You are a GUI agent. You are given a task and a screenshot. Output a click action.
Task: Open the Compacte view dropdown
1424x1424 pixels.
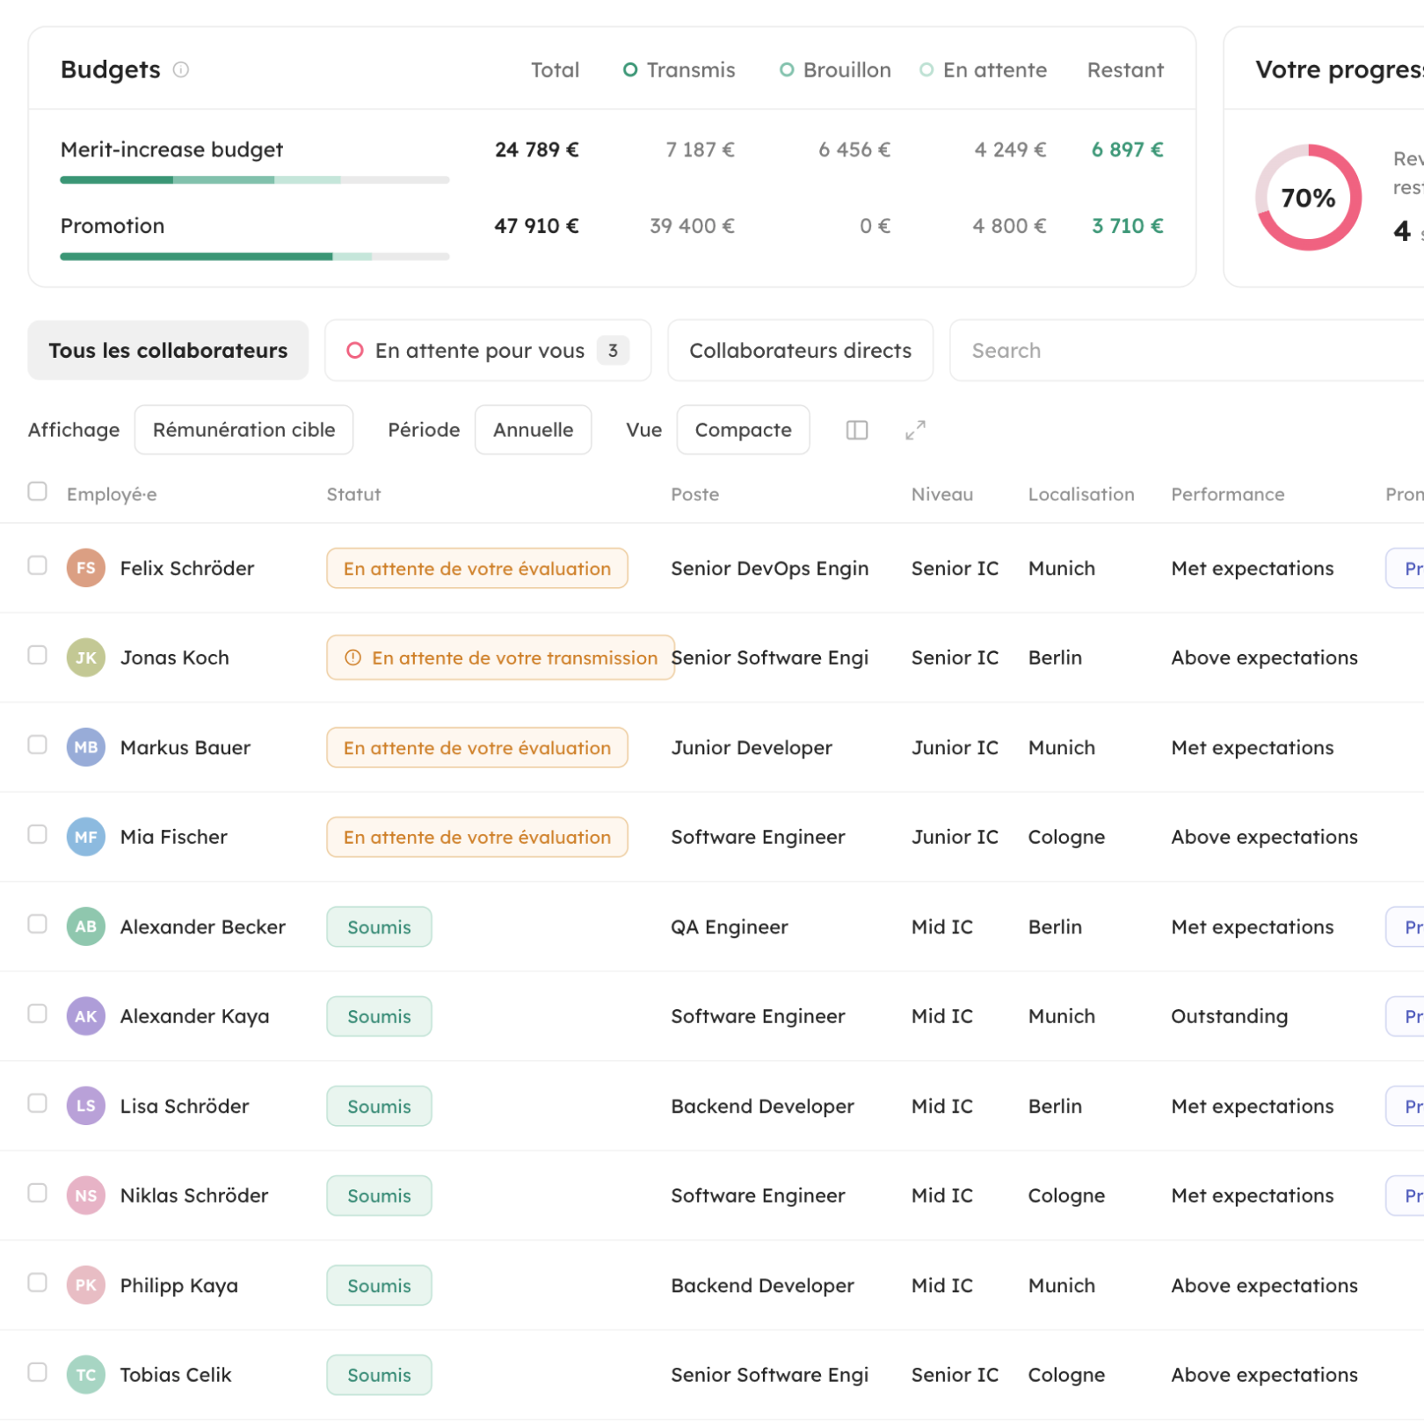pyautogui.click(x=743, y=430)
